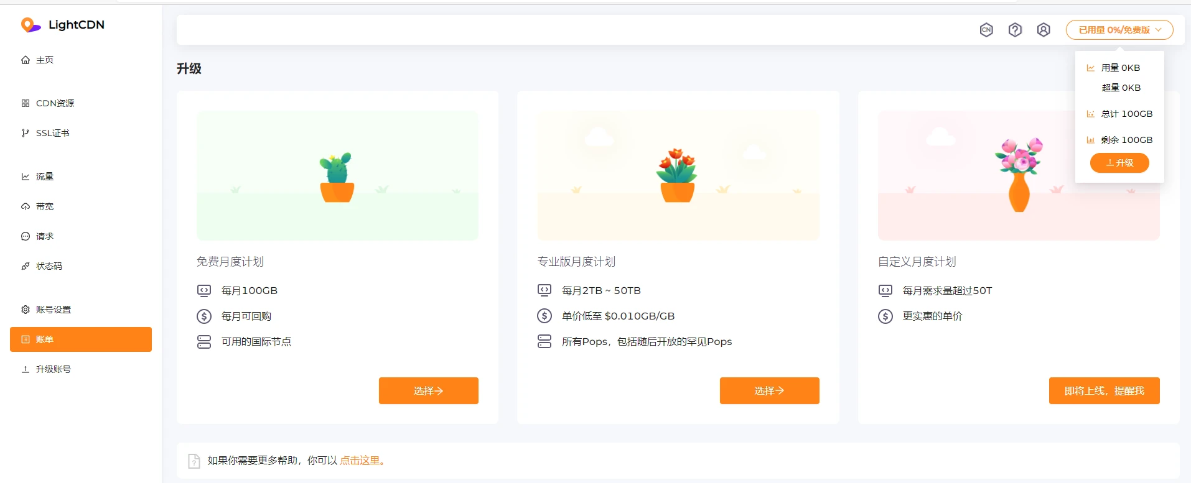Open the help question mark icon
This screenshot has width=1191, height=483.
[1015, 30]
